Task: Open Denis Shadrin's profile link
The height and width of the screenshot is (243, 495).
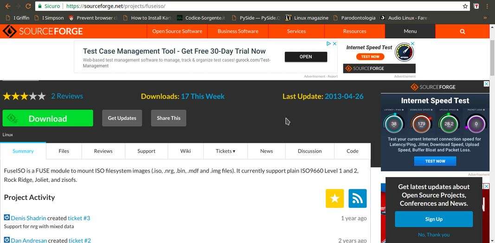Action: pos(28,218)
